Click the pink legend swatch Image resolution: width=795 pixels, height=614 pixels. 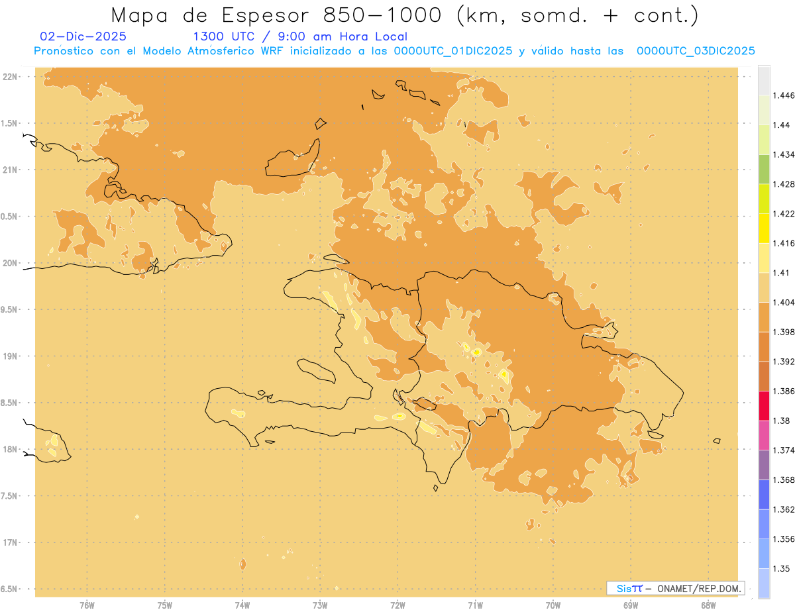pos(764,435)
